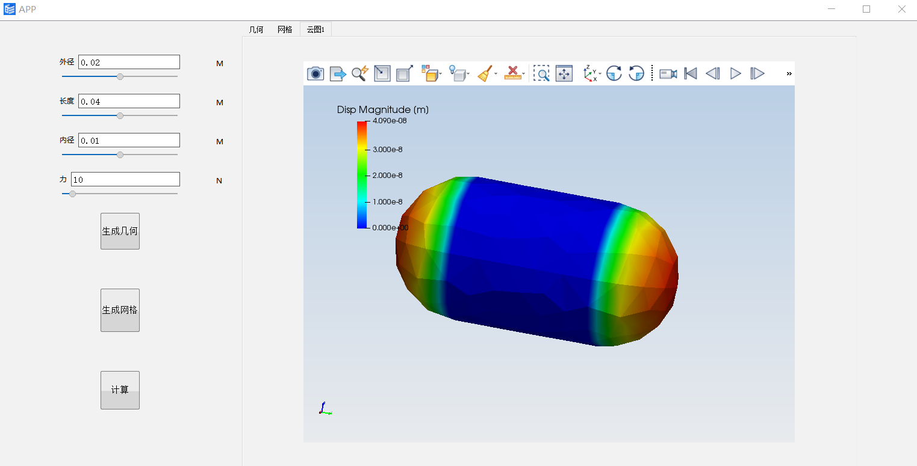917x466 pixels.
Task: Click the 力 input field
Action: coord(125,179)
